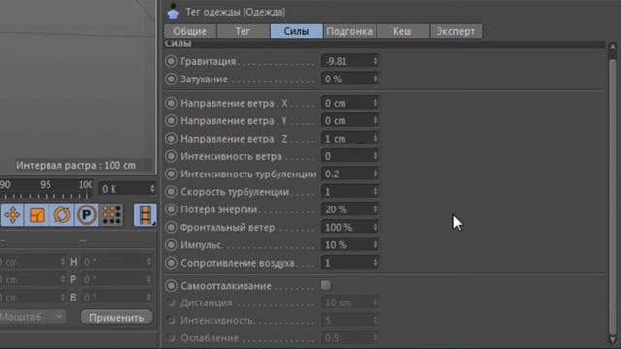Toggle keyframe circle for Направление ветра Y
This screenshot has width=621, height=349.
coord(171,120)
